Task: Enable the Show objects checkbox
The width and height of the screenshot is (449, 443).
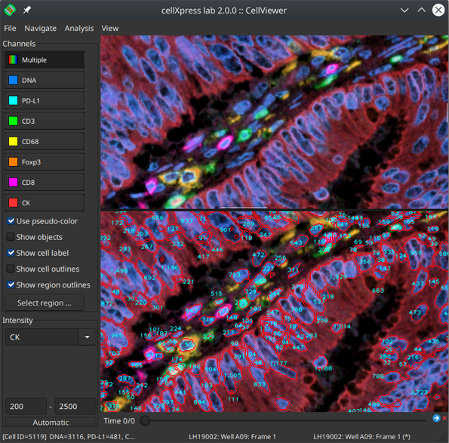Action: [11, 237]
